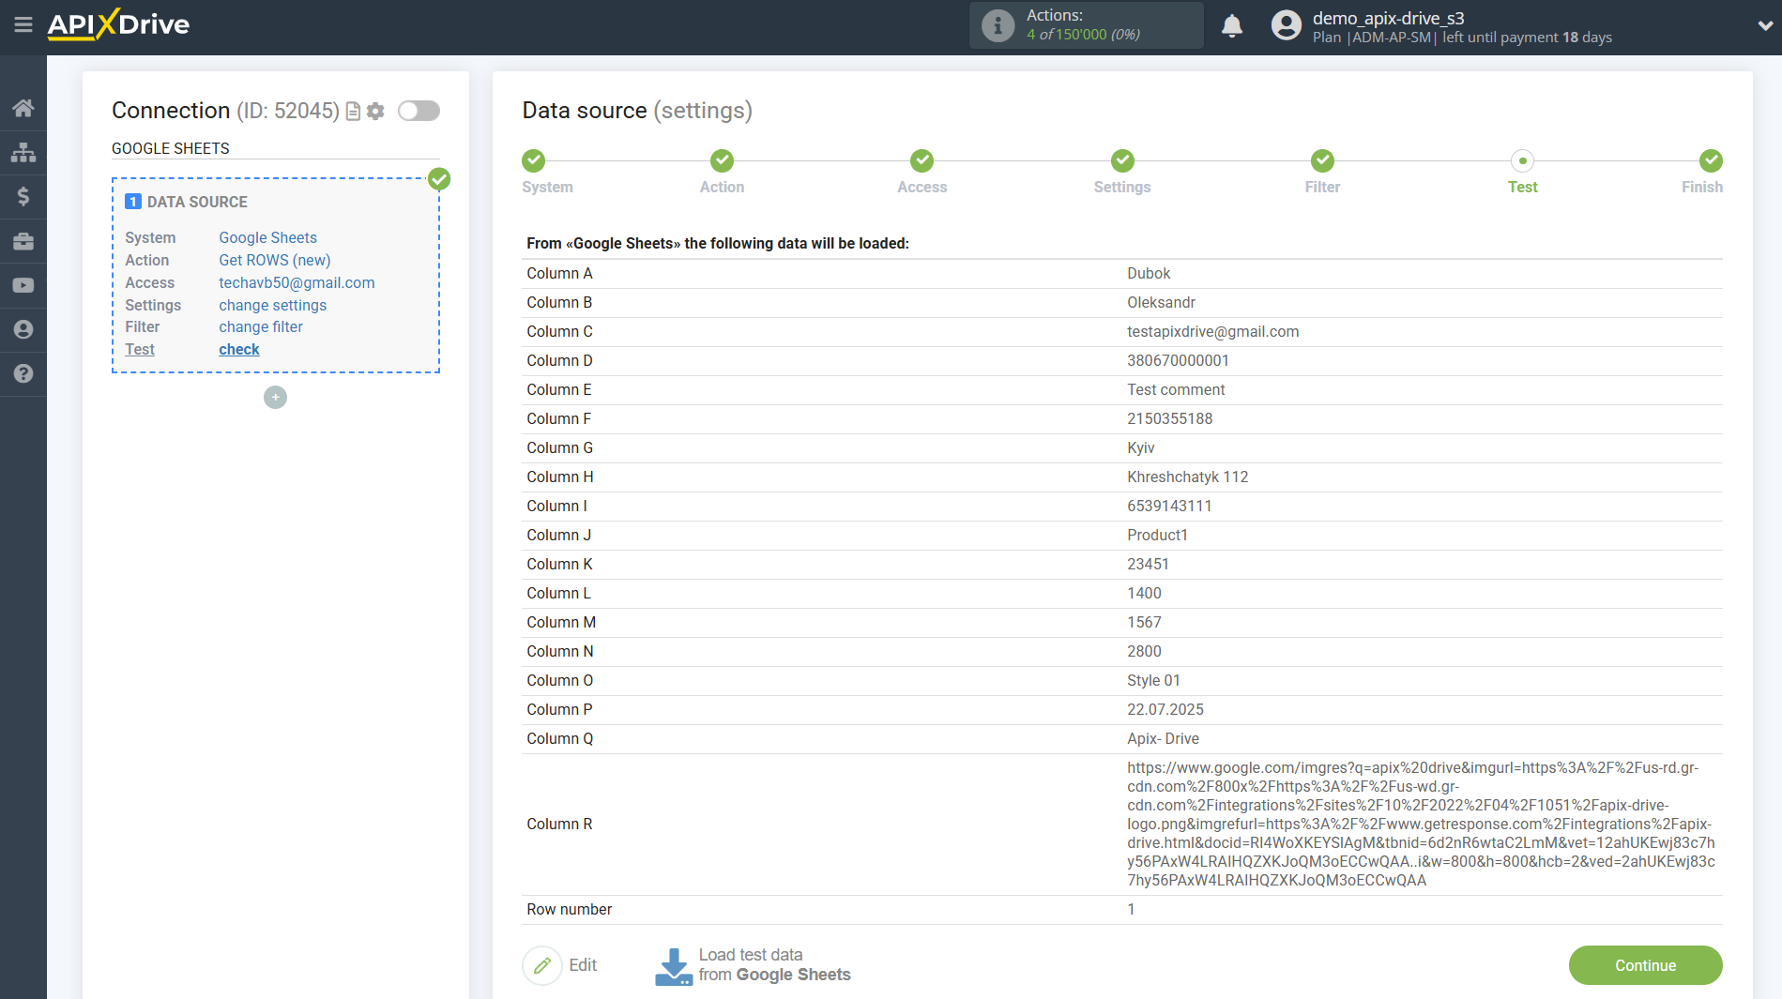Click the 380670000001 phone value
This screenshot has height=999, width=1782.
click(1178, 360)
